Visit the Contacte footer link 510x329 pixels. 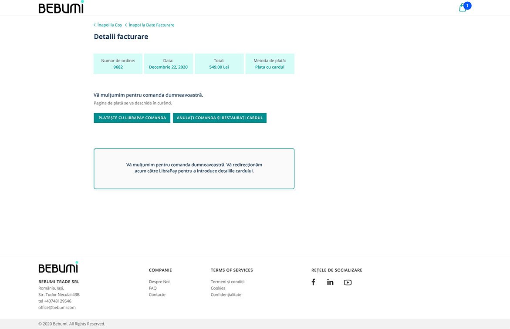pyautogui.click(x=157, y=295)
